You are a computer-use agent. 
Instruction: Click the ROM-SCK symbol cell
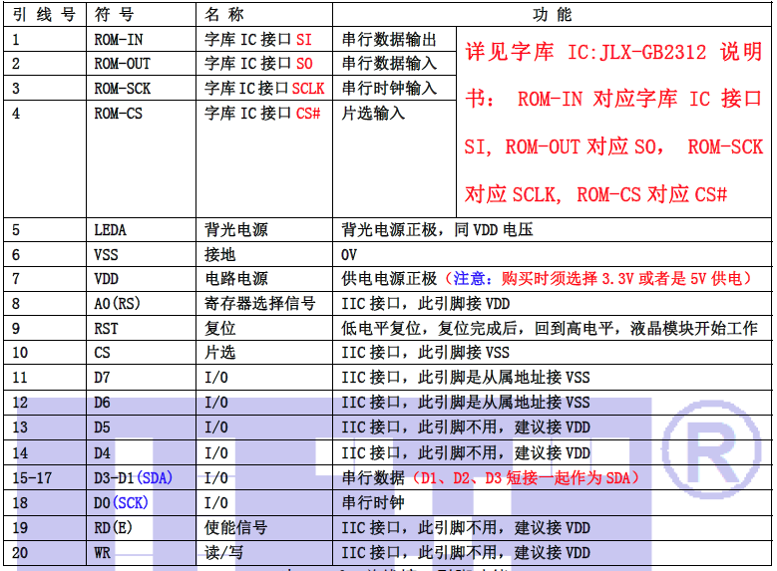tap(122, 89)
